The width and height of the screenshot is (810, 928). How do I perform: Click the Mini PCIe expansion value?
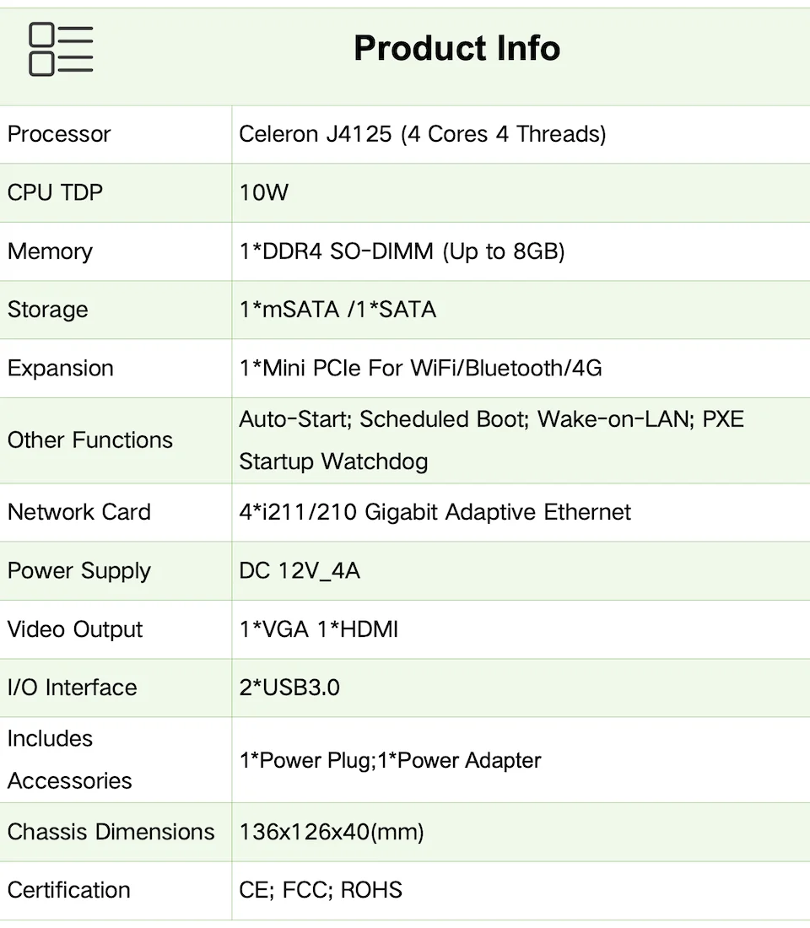420,369
